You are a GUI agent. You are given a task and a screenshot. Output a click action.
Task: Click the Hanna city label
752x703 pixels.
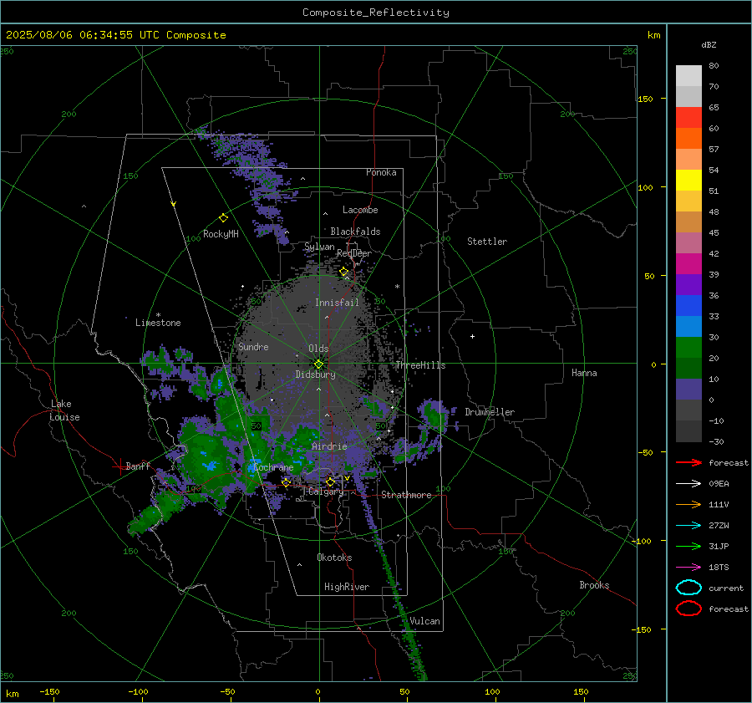(x=584, y=373)
